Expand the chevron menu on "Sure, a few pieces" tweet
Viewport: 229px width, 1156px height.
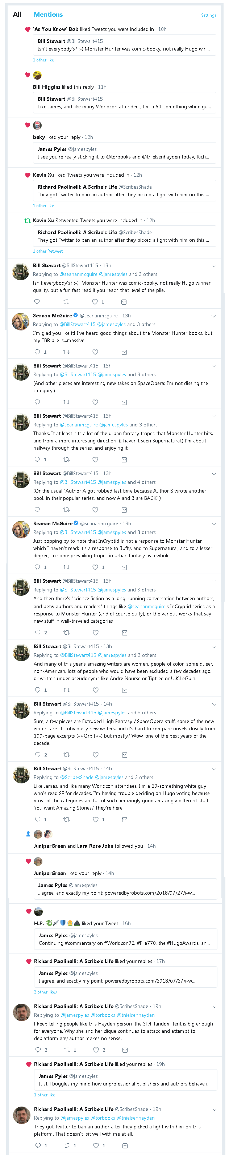pos(214,705)
